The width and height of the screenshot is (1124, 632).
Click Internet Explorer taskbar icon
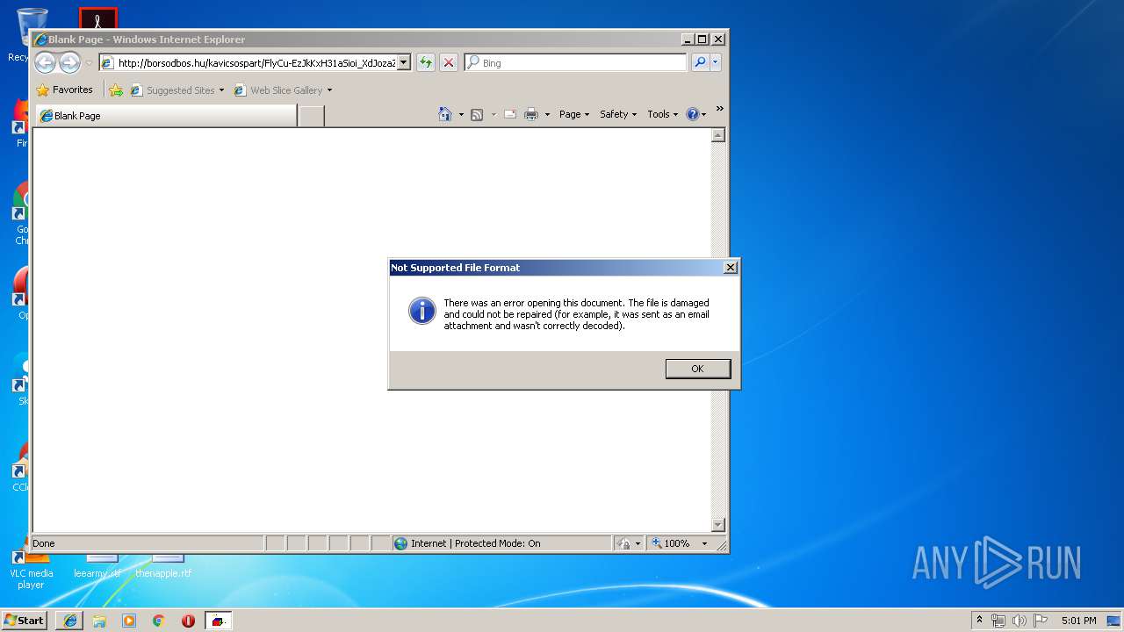pyautogui.click(x=70, y=621)
